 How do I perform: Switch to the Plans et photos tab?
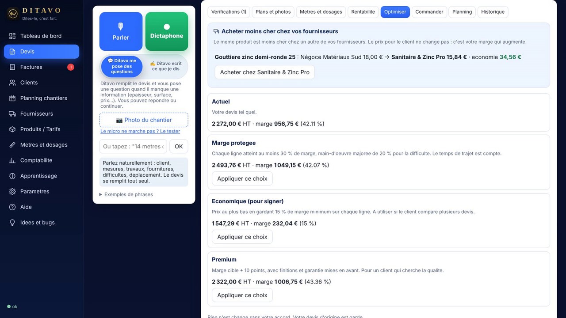[273, 12]
